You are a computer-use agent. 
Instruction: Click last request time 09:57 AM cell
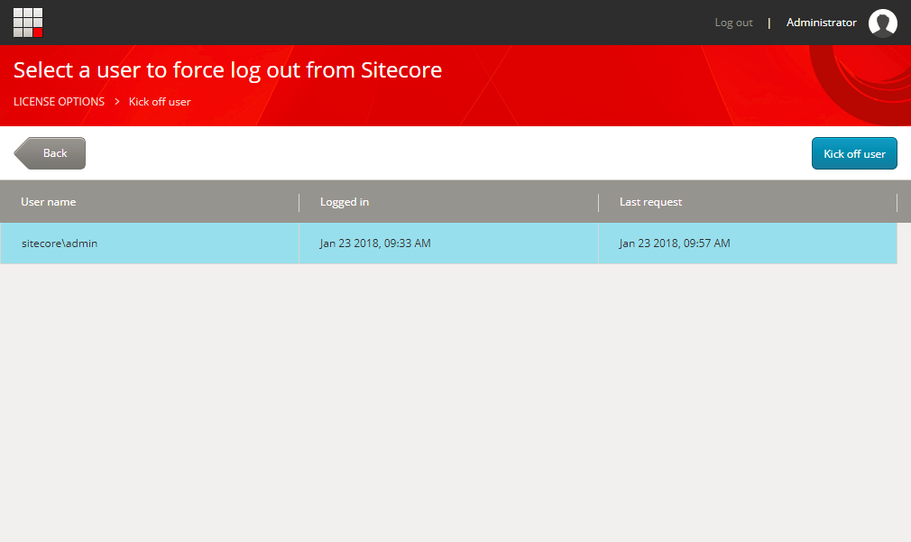pyautogui.click(x=748, y=243)
